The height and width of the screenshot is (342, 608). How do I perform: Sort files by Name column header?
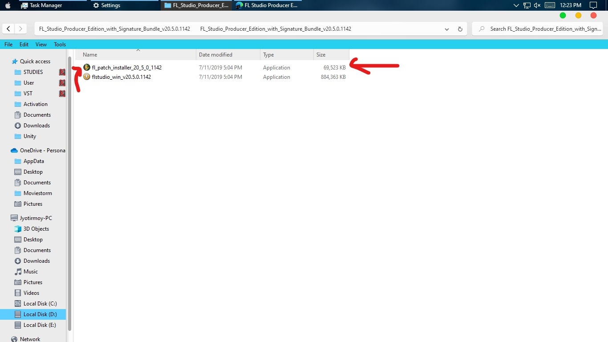pyautogui.click(x=90, y=55)
